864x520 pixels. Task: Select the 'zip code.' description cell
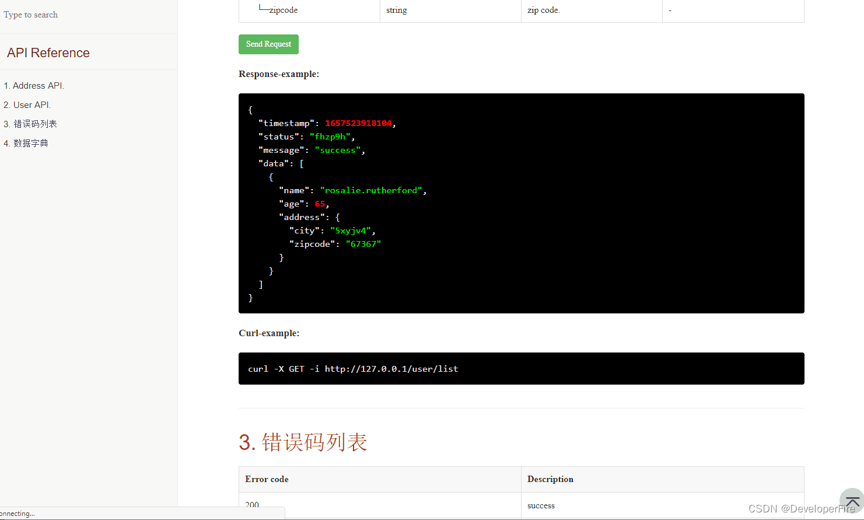(x=592, y=11)
